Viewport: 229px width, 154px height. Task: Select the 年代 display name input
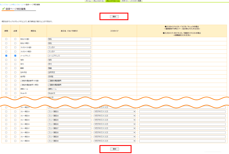tap(69, 64)
